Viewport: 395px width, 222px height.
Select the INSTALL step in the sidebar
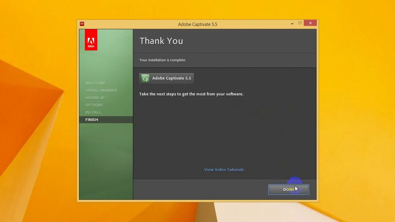pos(93,112)
